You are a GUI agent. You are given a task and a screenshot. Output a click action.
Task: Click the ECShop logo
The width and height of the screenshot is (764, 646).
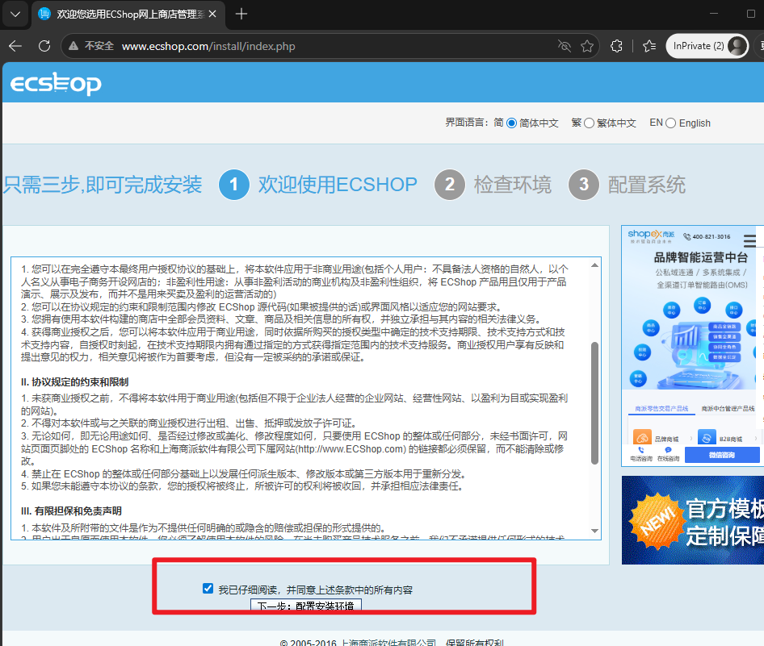56,83
